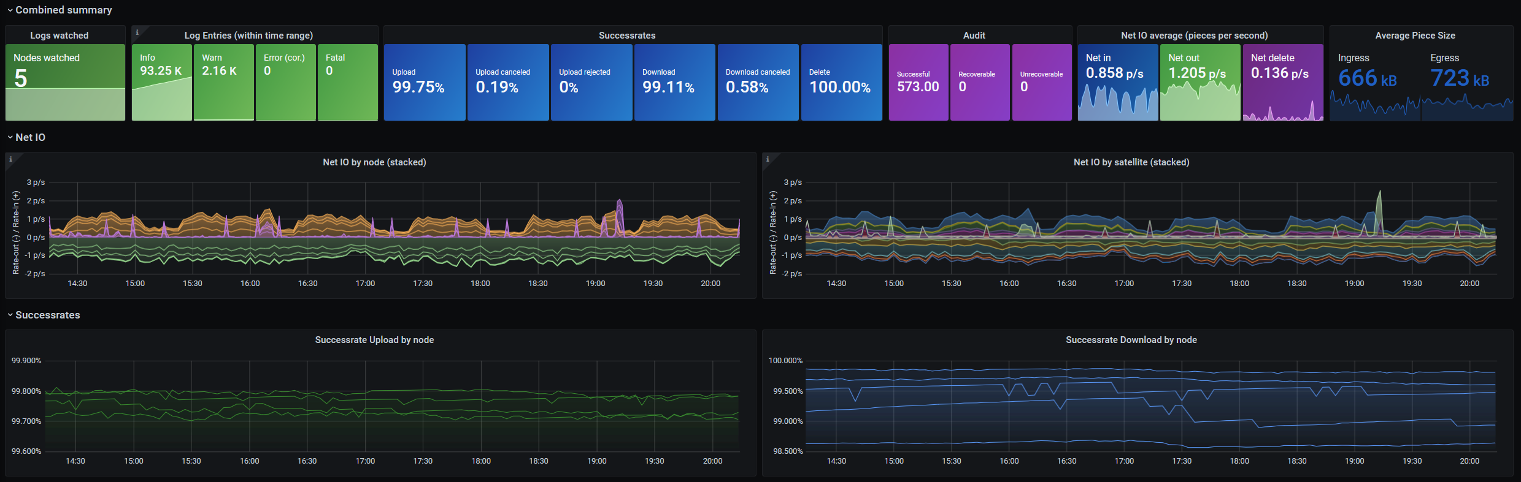The image size is (1521, 482).
Task: Click the 98.500% axis label on Download chart
Action: [x=788, y=451]
